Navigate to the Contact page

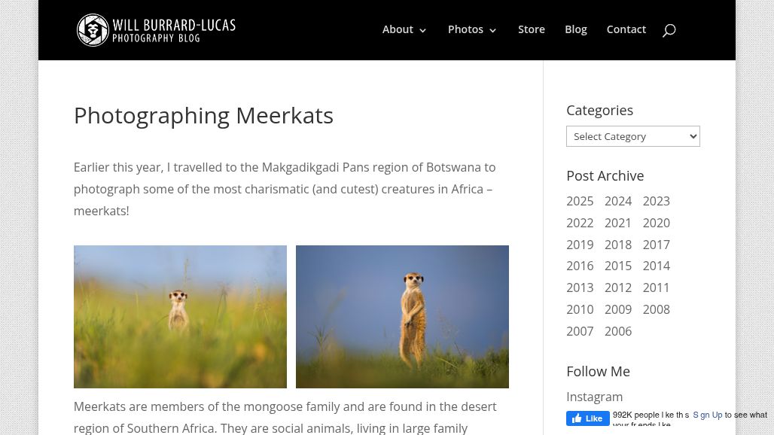pos(626,29)
